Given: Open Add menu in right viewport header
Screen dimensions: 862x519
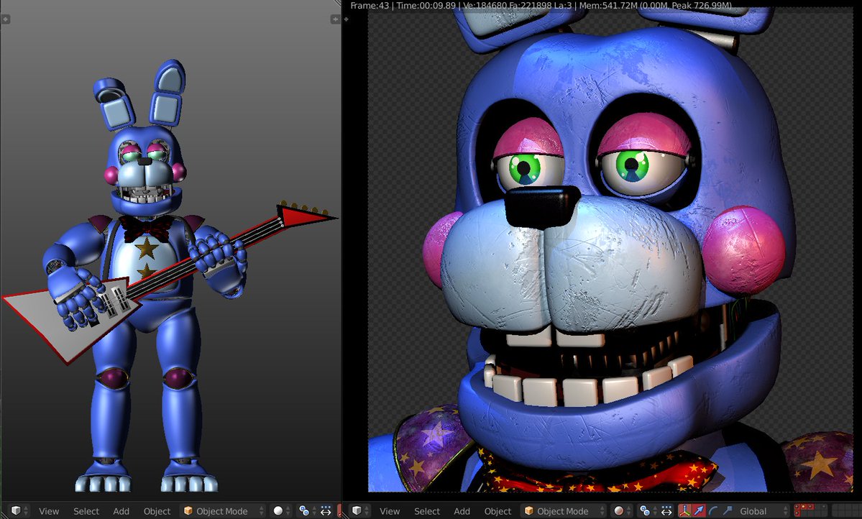Looking at the screenshot, I should coord(462,511).
